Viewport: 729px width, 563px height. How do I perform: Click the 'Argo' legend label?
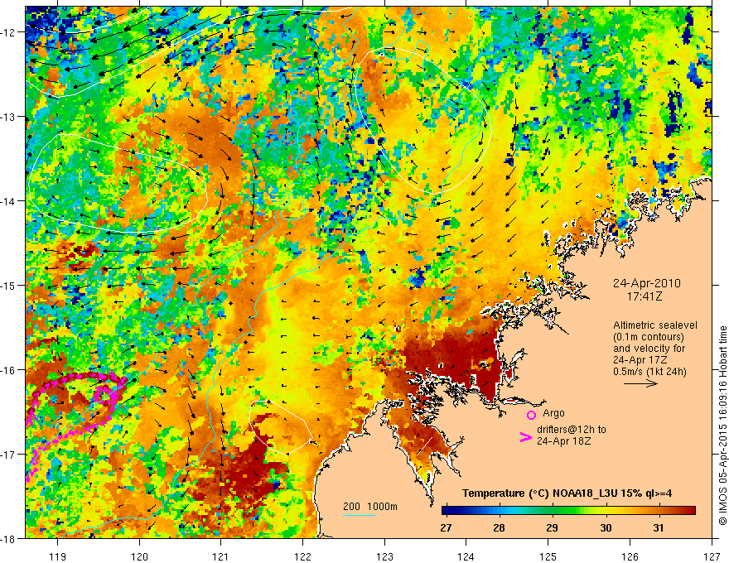point(553,413)
